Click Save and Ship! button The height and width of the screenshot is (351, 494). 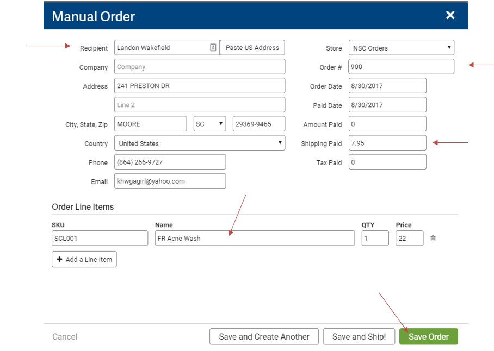click(x=359, y=336)
